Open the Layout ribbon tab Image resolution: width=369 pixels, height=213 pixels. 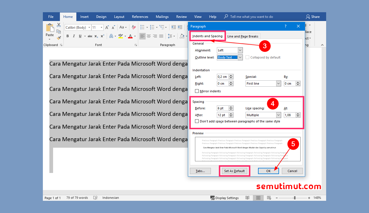click(x=119, y=17)
